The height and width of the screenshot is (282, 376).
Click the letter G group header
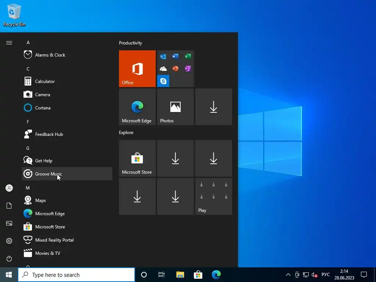[28, 148]
